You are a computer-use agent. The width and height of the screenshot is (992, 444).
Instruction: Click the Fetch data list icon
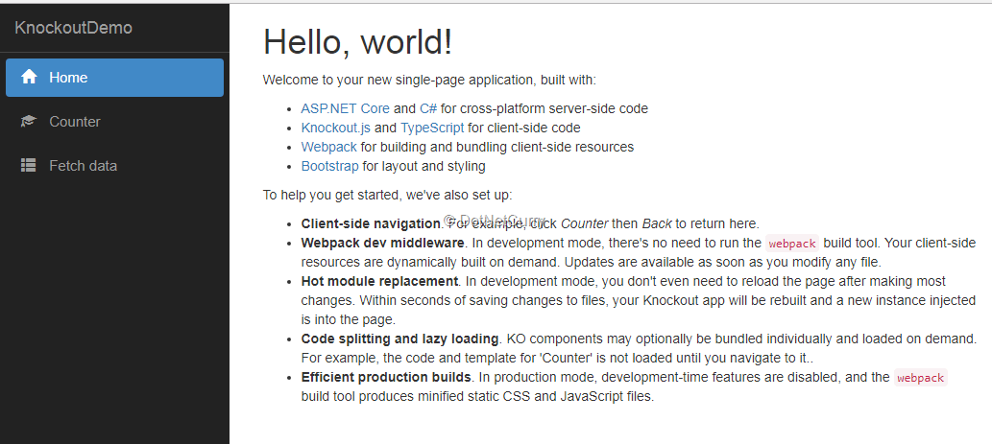[x=29, y=166]
